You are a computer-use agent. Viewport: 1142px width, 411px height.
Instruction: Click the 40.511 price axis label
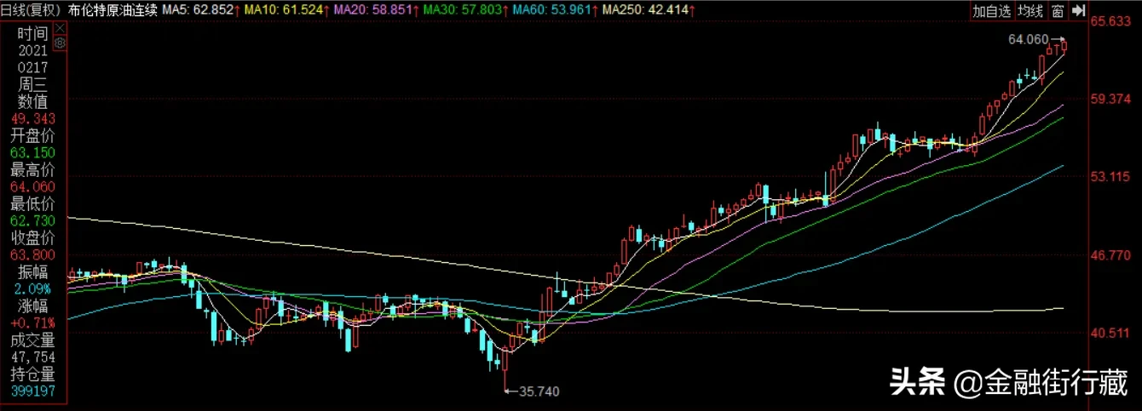point(1110,333)
